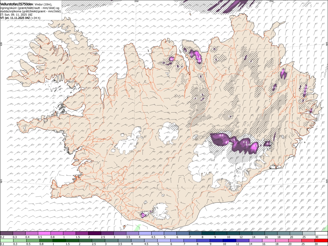Pick upper legend's 2.5 violet swatch

(x=107, y=233)
